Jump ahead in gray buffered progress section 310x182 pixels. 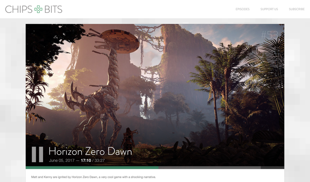(x=209, y=167)
